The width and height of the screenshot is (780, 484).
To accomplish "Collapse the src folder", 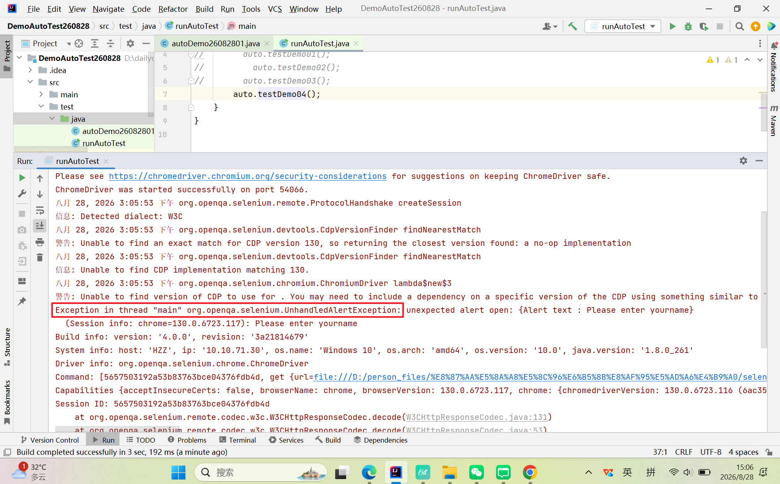I will tap(30, 82).
